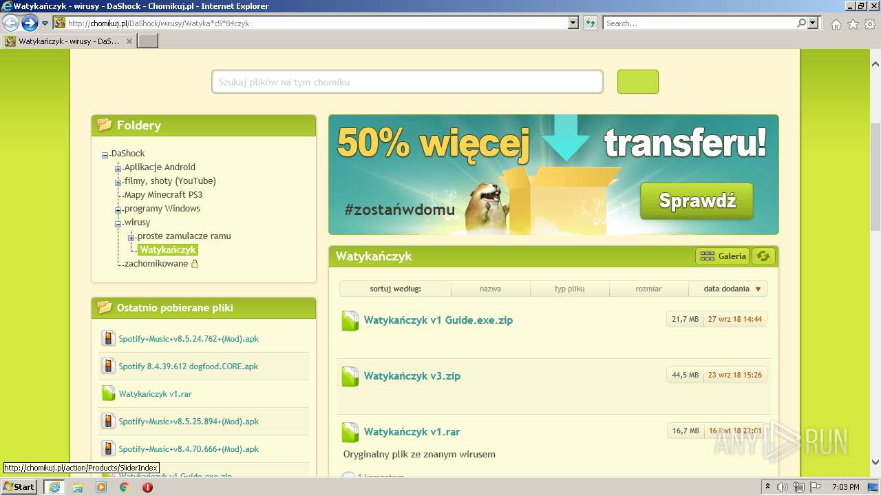Click phone icon beside Spotify+Music+v8.5.25.894 apk
Image resolution: width=881 pixels, height=496 pixels.
click(x=108, y=421)
